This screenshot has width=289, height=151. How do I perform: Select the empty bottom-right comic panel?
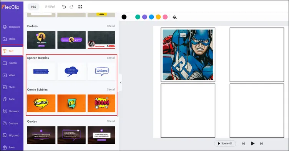click(x=257, y=111)
